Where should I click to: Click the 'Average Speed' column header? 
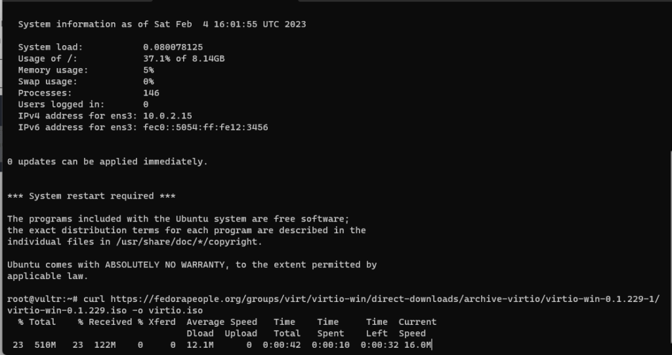pos(222,322)
